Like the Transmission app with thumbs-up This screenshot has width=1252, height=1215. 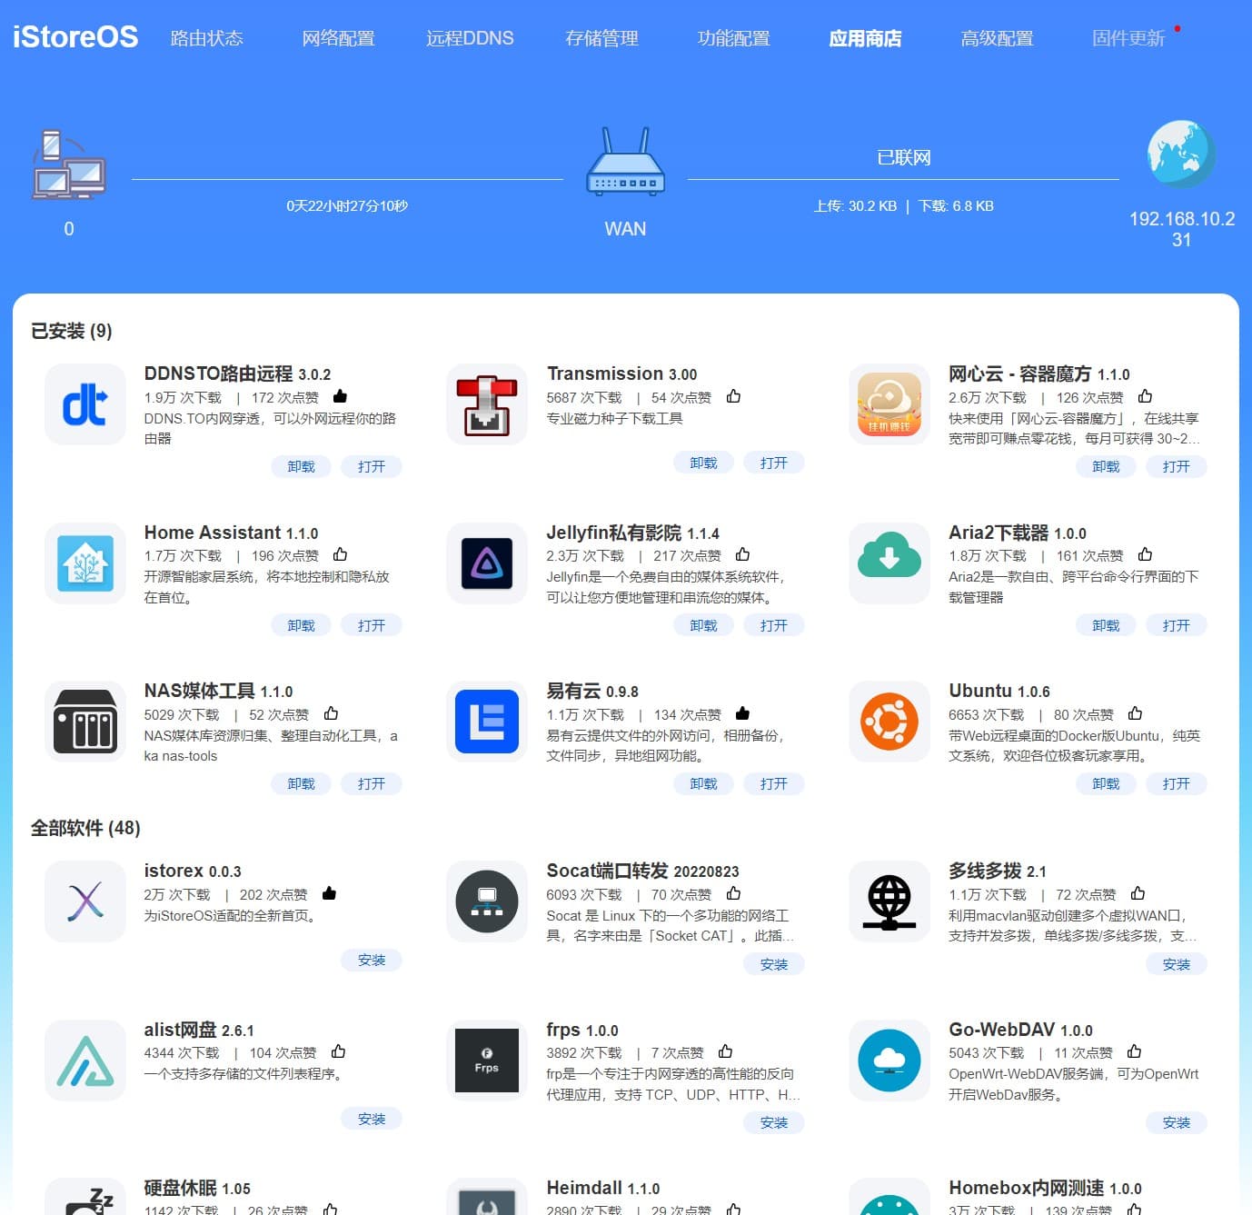click(x=733, y=396)
